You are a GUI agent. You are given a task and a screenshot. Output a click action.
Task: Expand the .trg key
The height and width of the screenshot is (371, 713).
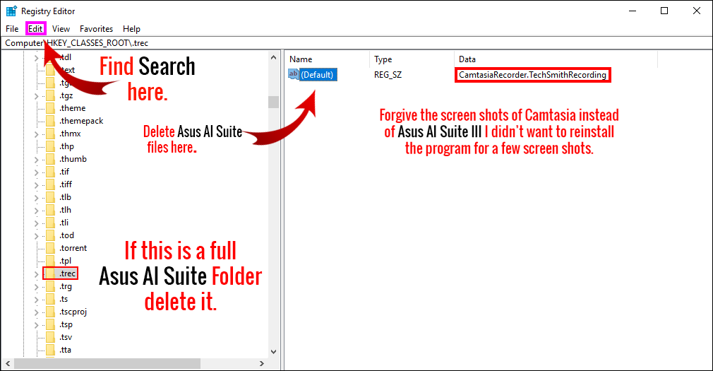click(37, 287)
